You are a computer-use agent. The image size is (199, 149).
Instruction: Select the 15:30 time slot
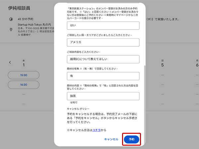click(x=24, y=75)
